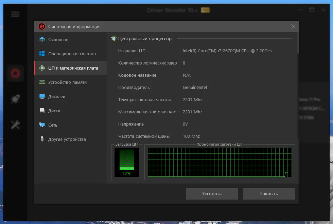
Task: Click the Частота системной шины label
Action: point(144,136)
